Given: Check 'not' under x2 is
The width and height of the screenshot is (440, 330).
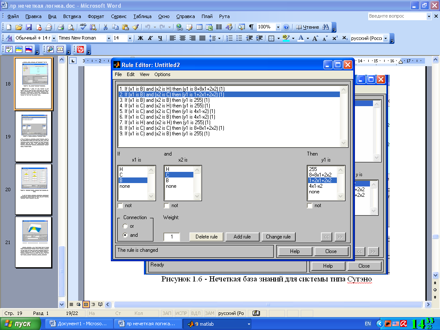Looking at the screenshot, I should pyautogui.click(x=166, y=206).
